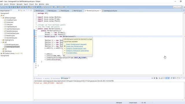Select Secondclass.java in the tree
Screen dimensions: 185x104
tap(12, 38)
